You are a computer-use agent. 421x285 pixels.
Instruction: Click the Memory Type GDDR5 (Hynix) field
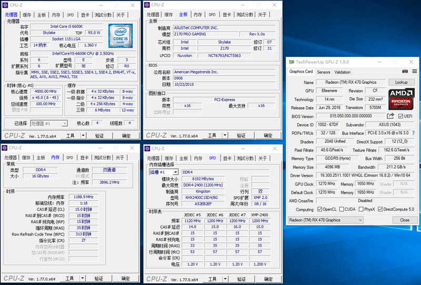[x=337, y=158]
